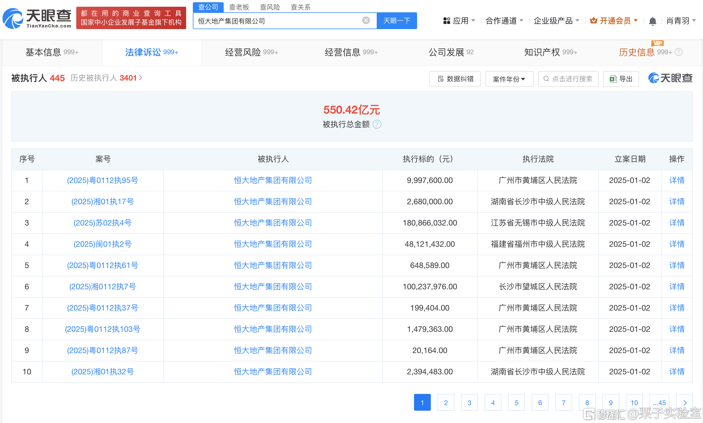Go to page 2

pyautogui.click(x=446, y=403)
